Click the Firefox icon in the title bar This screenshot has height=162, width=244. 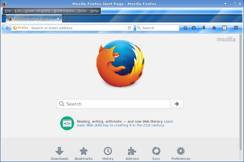[x=4, y=3]
